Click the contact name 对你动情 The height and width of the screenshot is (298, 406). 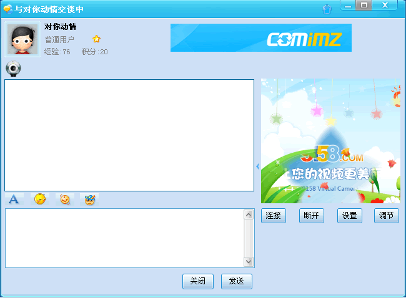coord(60,27)
